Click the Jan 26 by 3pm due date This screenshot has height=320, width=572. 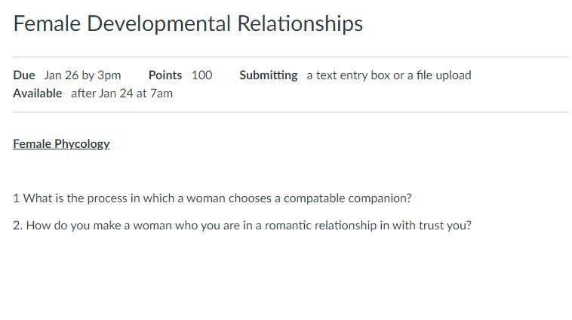coord(82,75)
